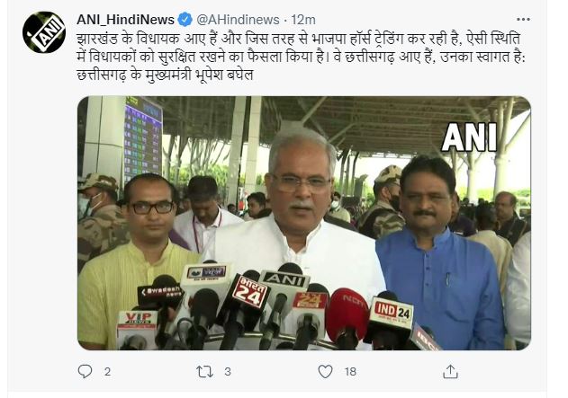Click the reply count 2
This screenshot has height=398, width=568.
pyautogui.click(x=107, y=372)
